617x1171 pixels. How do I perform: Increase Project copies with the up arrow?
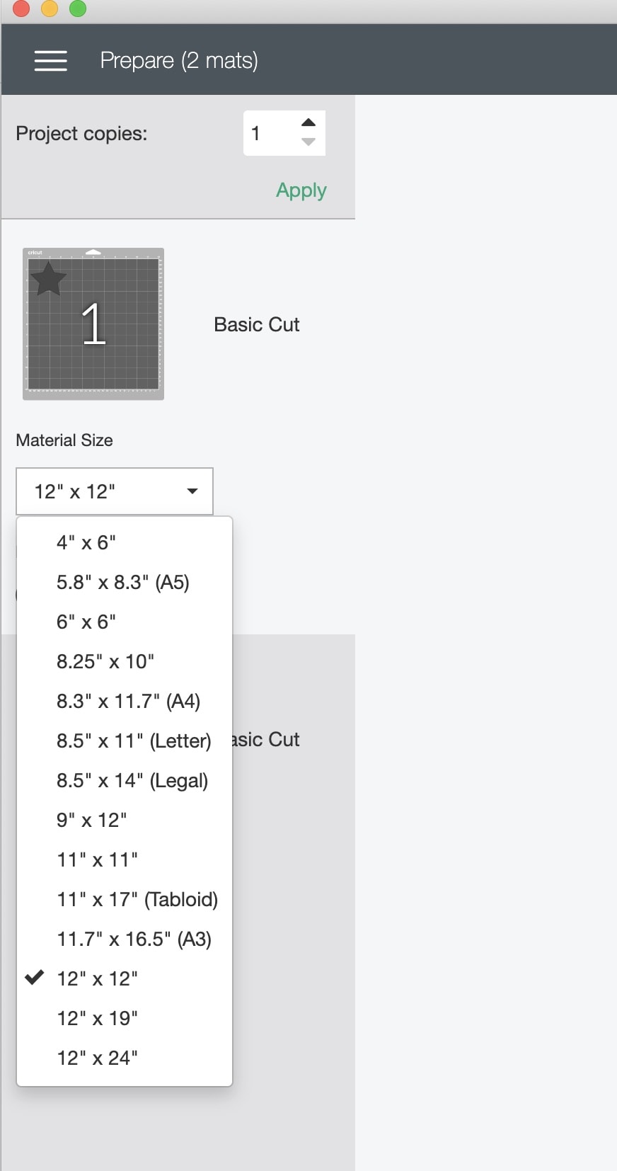308,121
